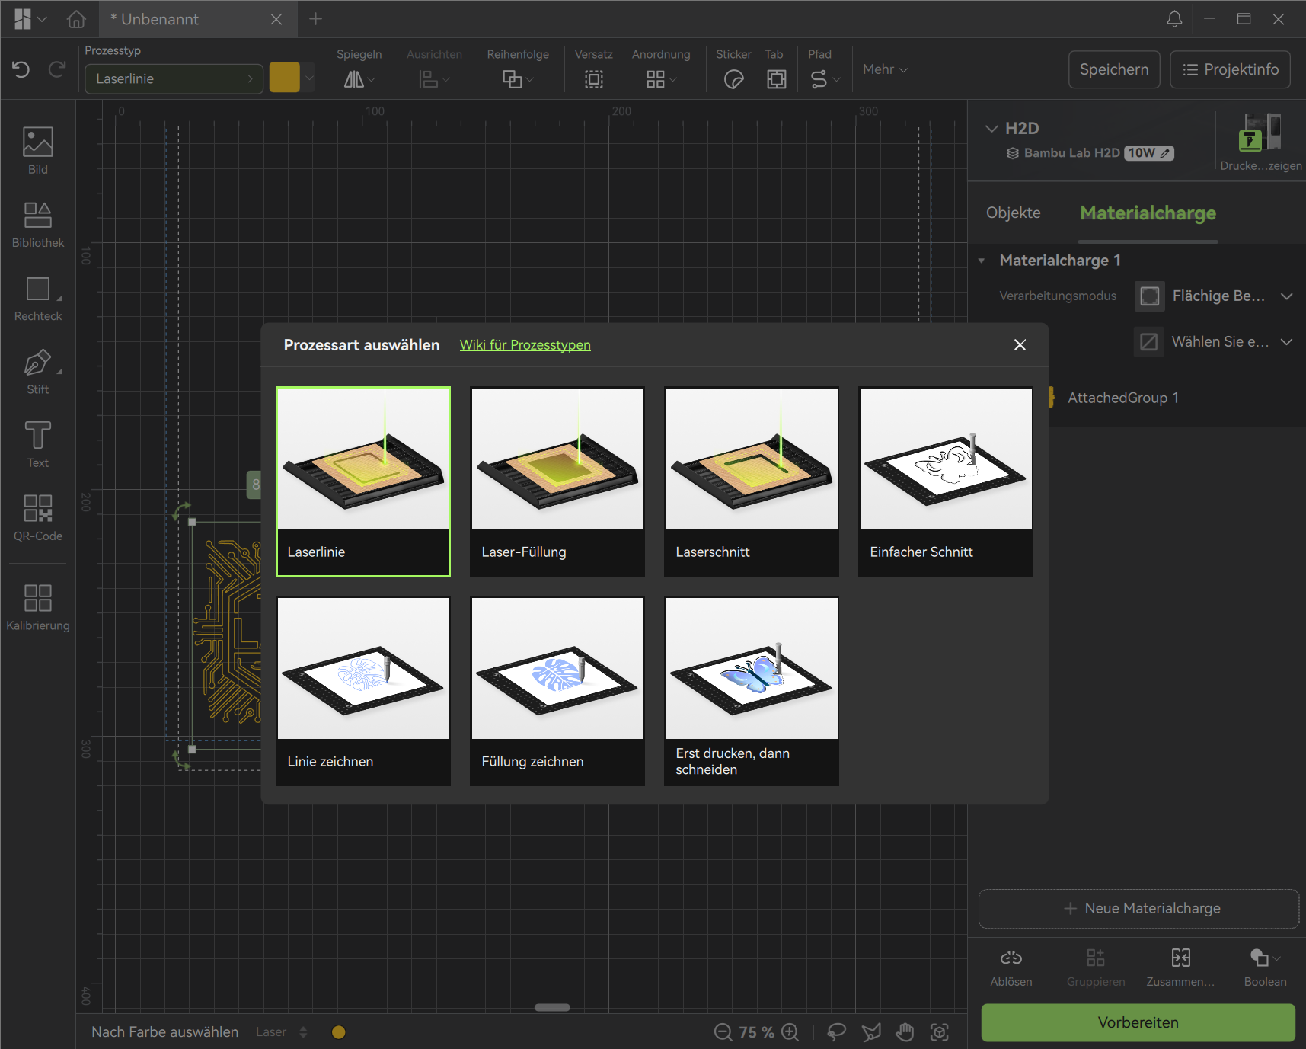This screenshot has height=1049, width=1306.
Task: Select the Laser-Füllung process type
Action: tap(557, 481)
